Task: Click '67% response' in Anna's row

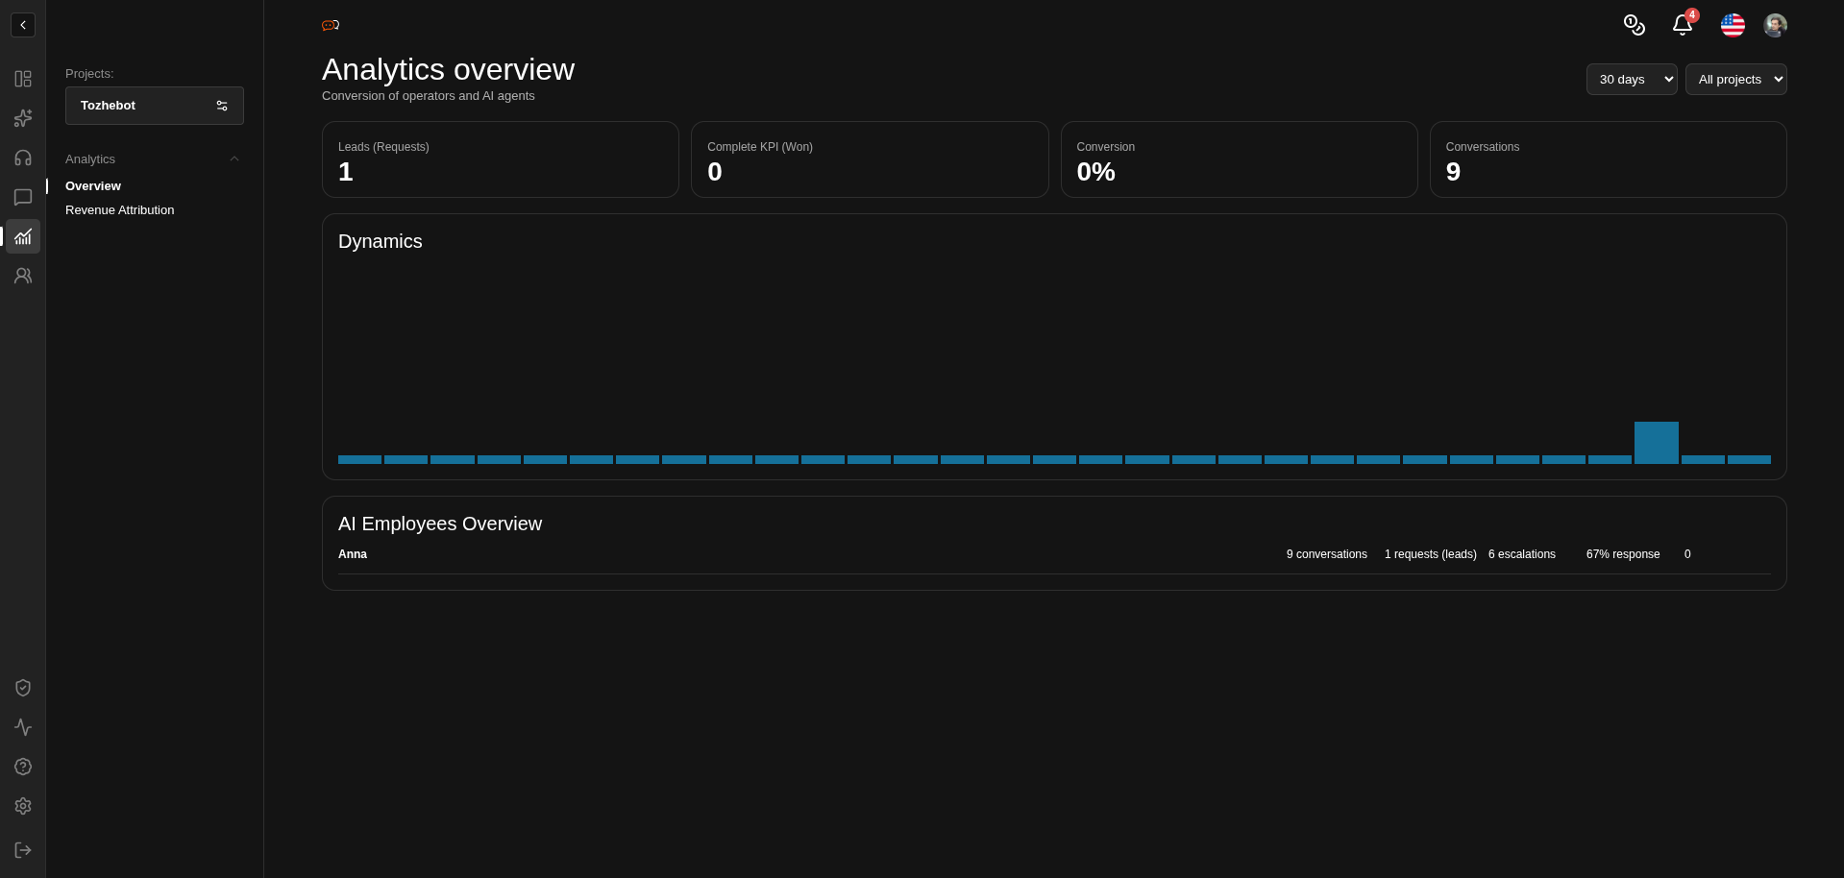Action: coord(1623,554)
